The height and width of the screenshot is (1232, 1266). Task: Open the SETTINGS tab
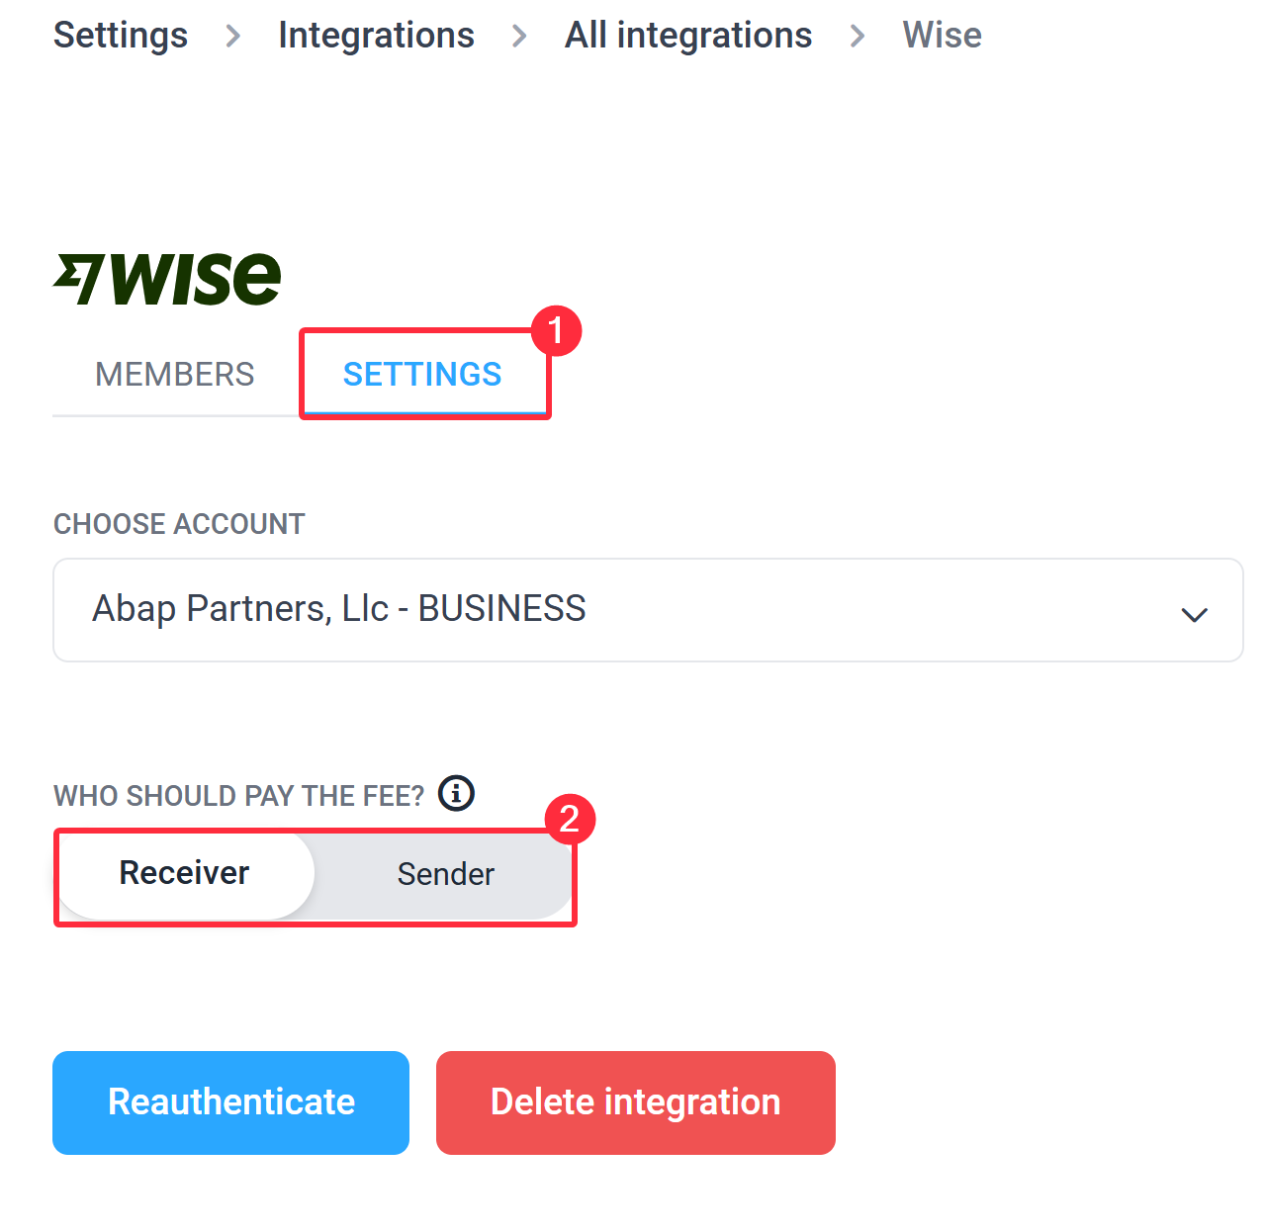click(423, 375)
